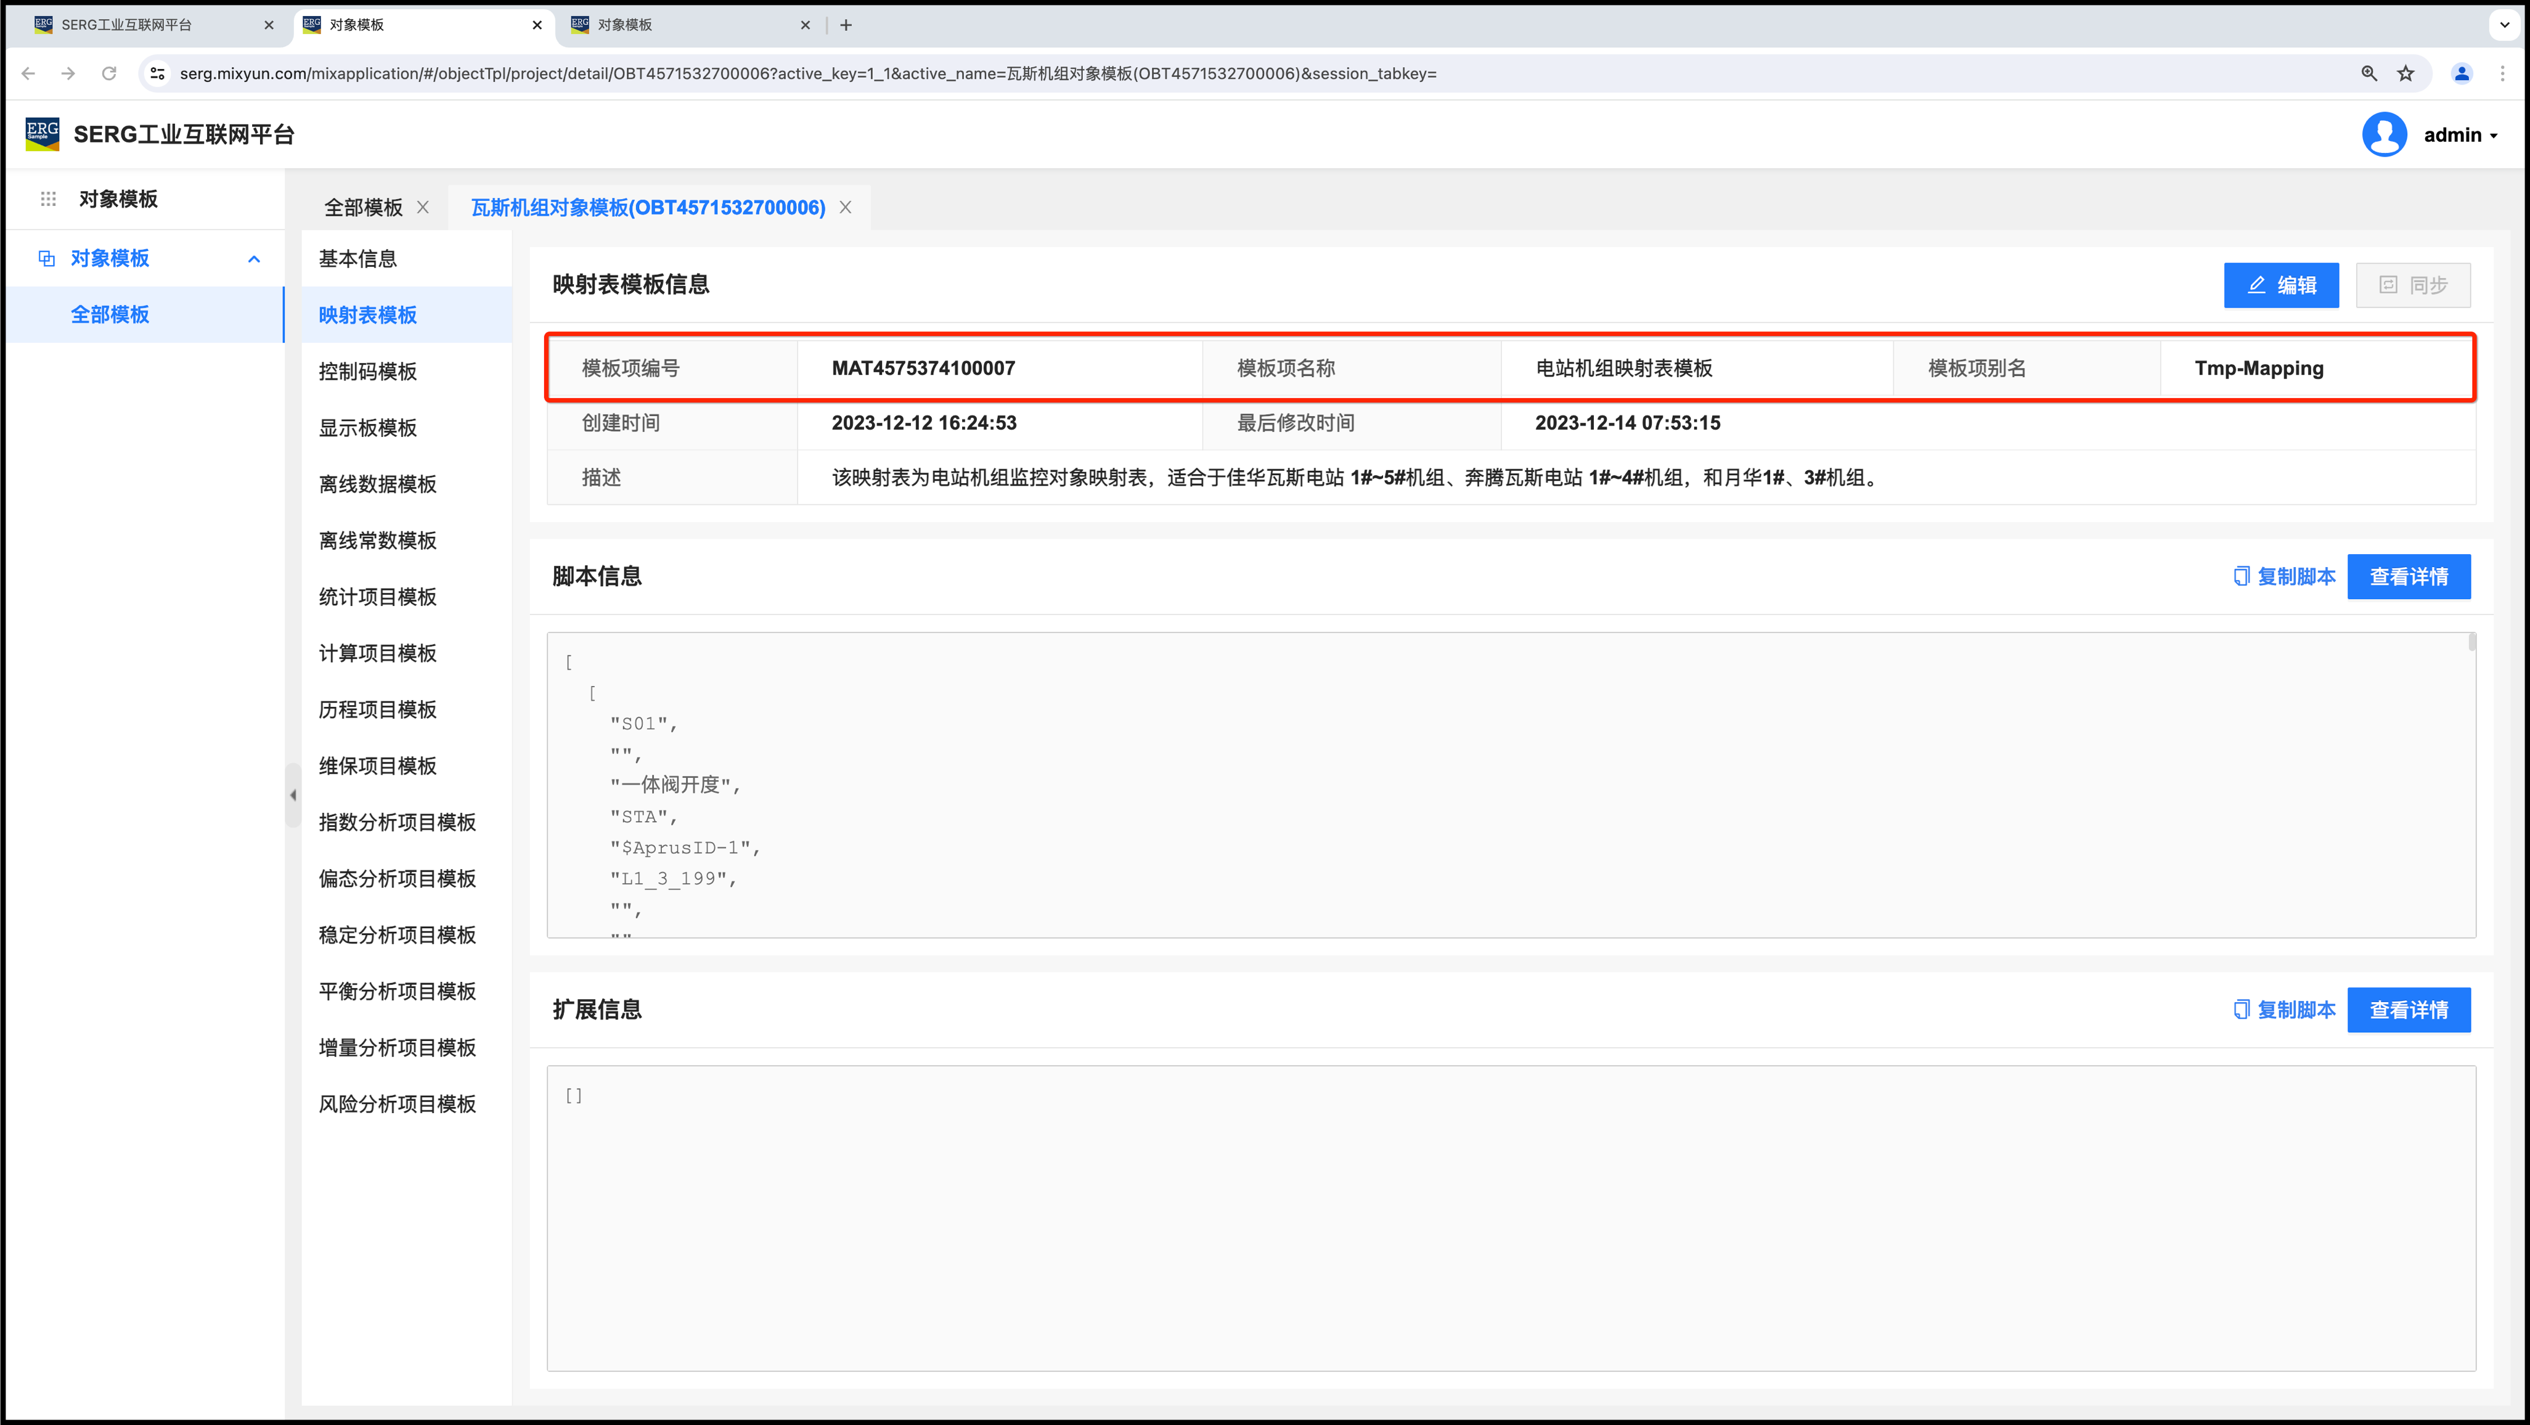Open the site information icon in address bar

[x=157, y=74]
